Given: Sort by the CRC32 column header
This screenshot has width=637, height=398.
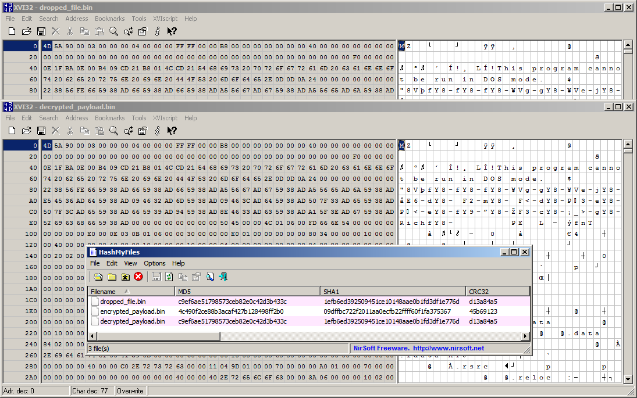Looking at the screenshot, I should (x=497, y=291).
